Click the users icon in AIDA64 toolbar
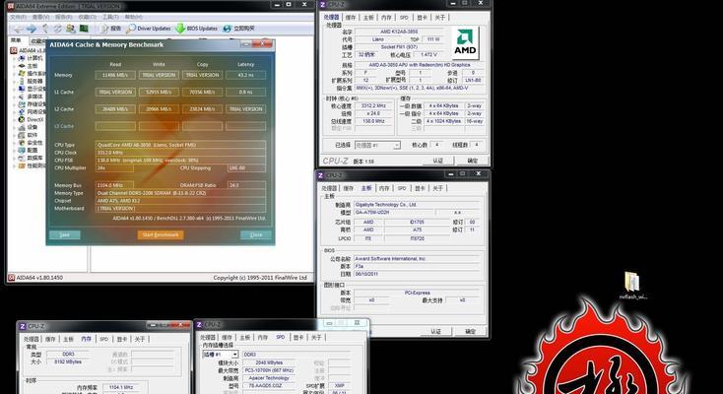 71,29
